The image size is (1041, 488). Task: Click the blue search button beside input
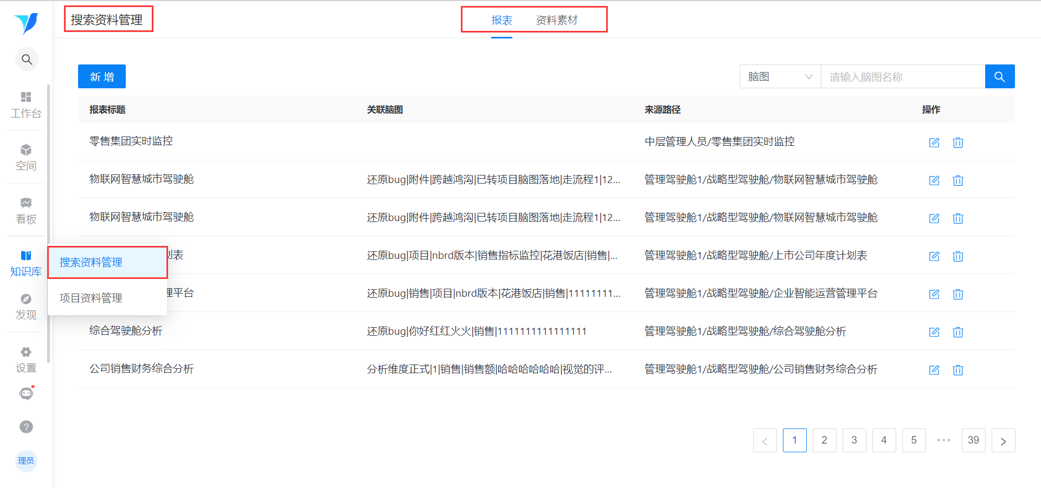pos(1000,76)
